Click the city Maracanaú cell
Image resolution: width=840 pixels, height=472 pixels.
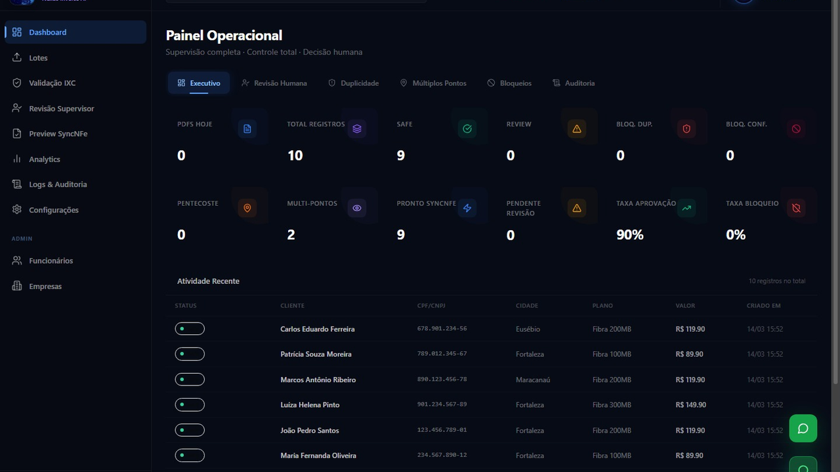(533, 380)
